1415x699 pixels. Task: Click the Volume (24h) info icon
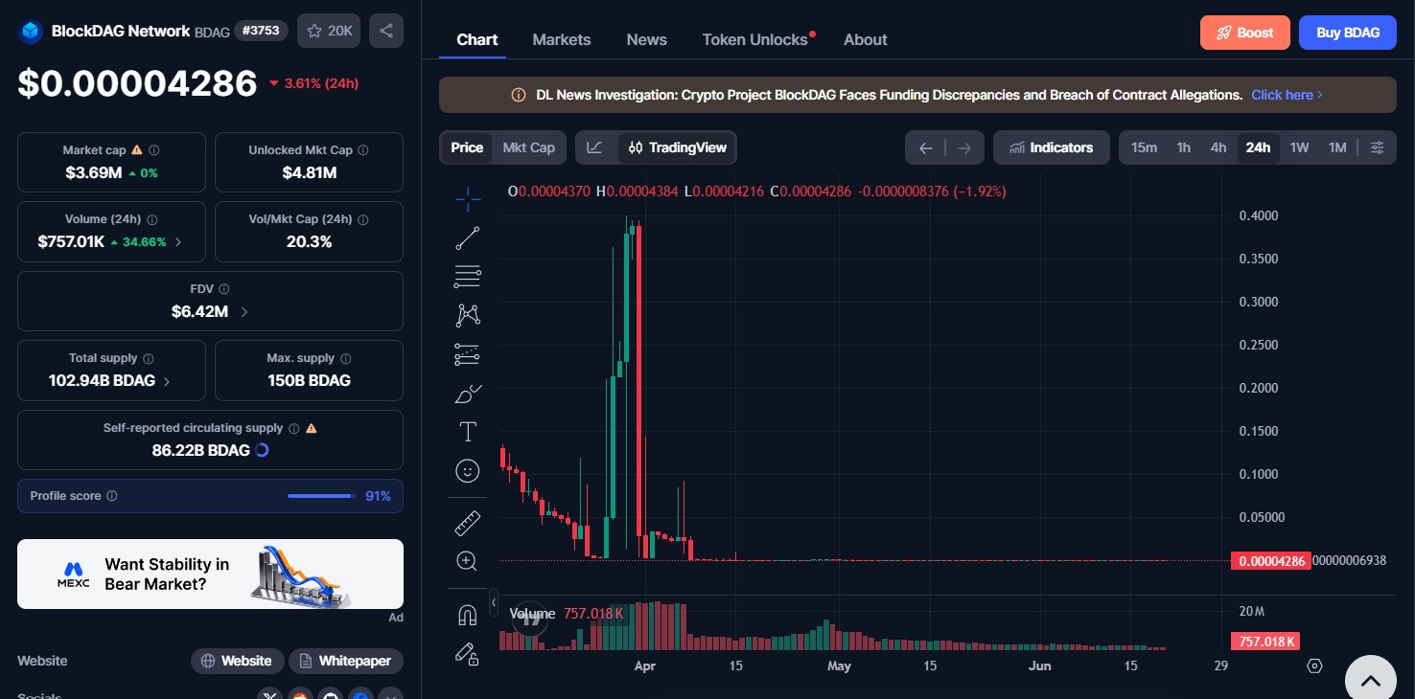[x=152, y=219]
